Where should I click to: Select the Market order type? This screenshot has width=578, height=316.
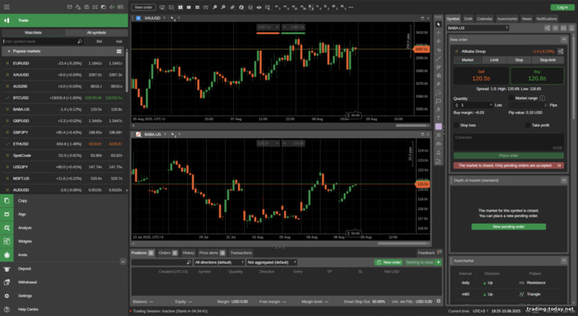coord(468,60)
